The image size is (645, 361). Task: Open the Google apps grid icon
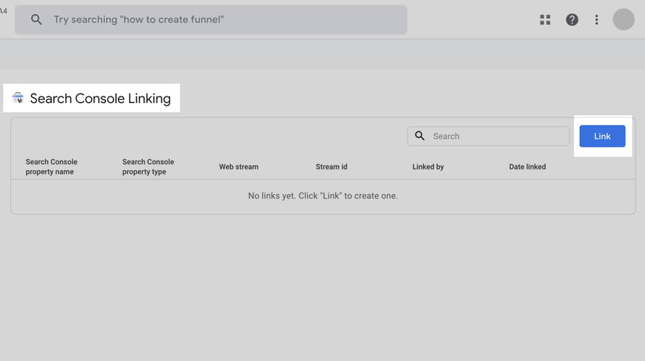tap(545, 20)
